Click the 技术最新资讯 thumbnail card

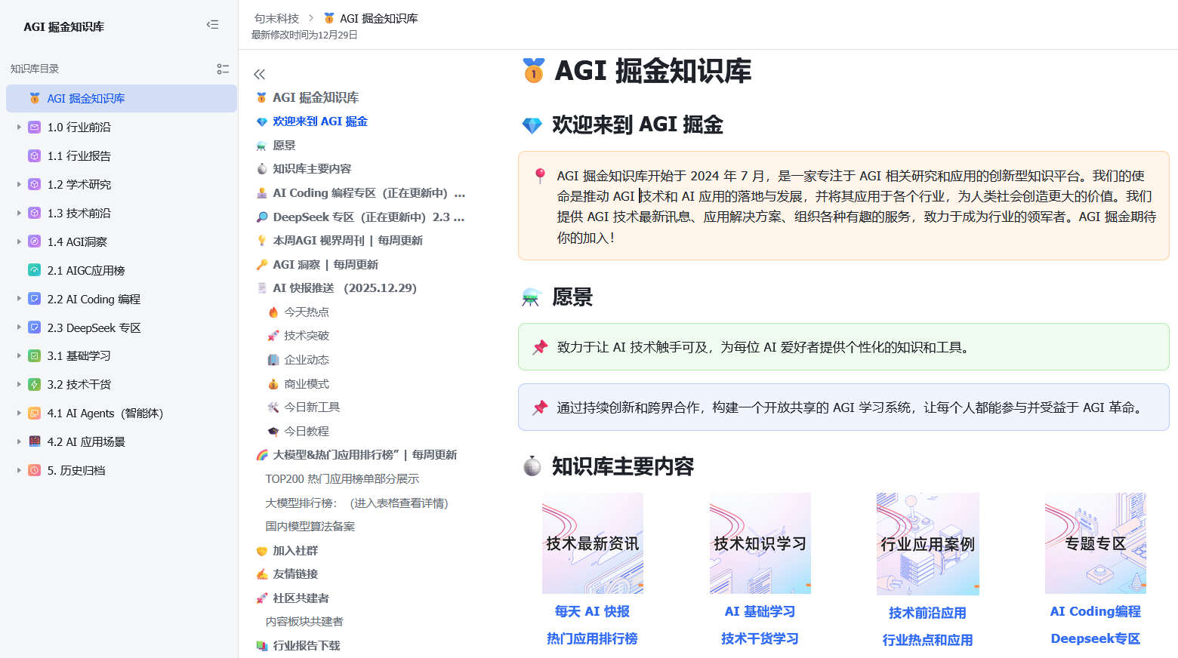[x=593, y=543]
